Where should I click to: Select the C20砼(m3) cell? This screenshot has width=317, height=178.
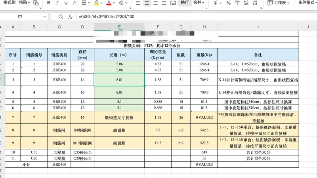(82, 159)
